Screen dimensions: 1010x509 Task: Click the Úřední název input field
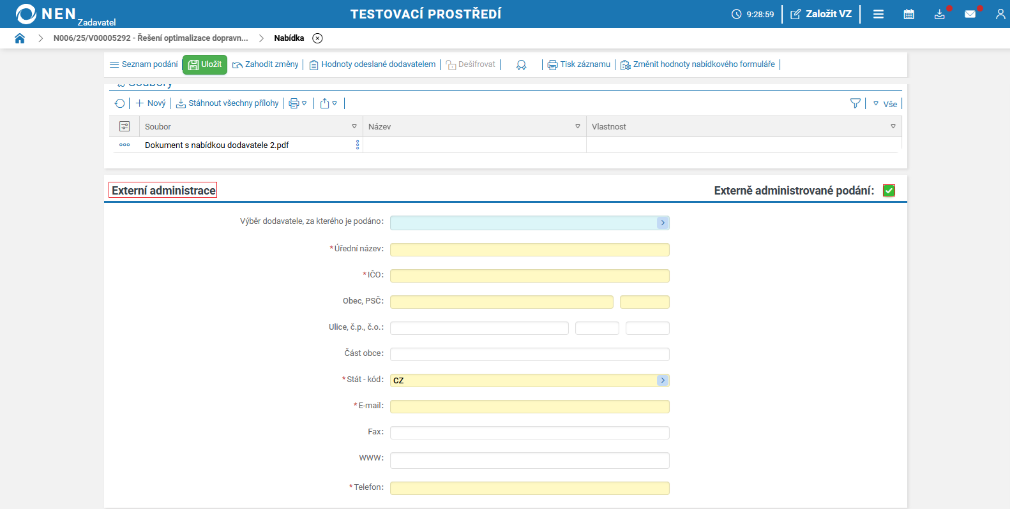[529, 249]
